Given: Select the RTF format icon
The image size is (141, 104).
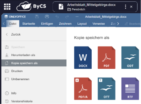Looking at the screenshot, I should [x=130, y=89].
